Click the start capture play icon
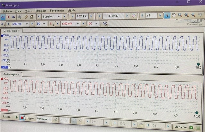The height and width of the screenshot is (132, 205). pos(17,117)
